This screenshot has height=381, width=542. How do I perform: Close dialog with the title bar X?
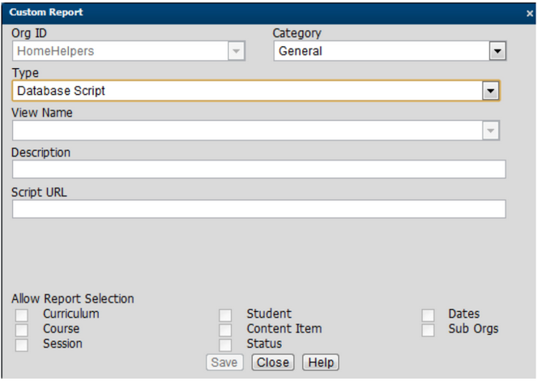click(530, 14)
